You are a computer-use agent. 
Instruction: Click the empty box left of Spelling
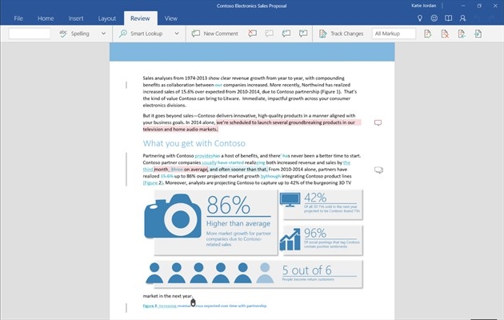pos(30,34)
